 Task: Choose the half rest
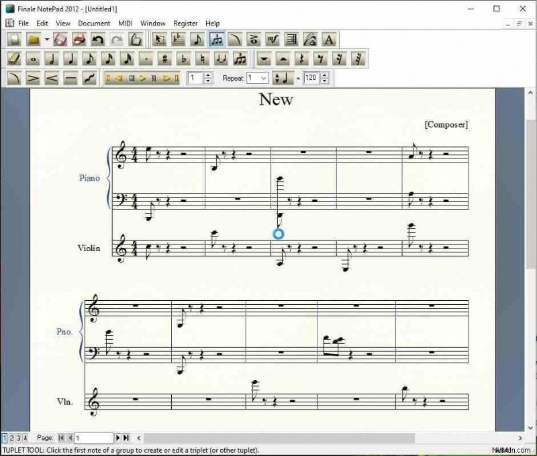pos(283,58)
